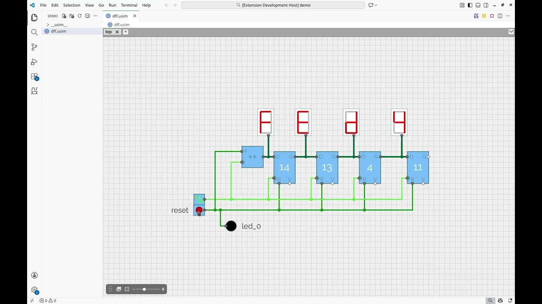
Task: Toggle the secondary side bar visibility
Action: pyautogui.click(x=486, y=5)
